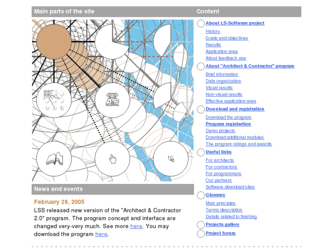Open For contractors link
This screenshot has height=250, width=333.
click(221, 167)
